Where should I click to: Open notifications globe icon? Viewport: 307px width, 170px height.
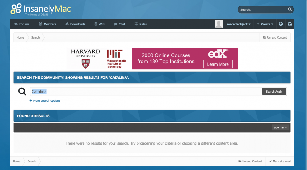coord(281,24)
